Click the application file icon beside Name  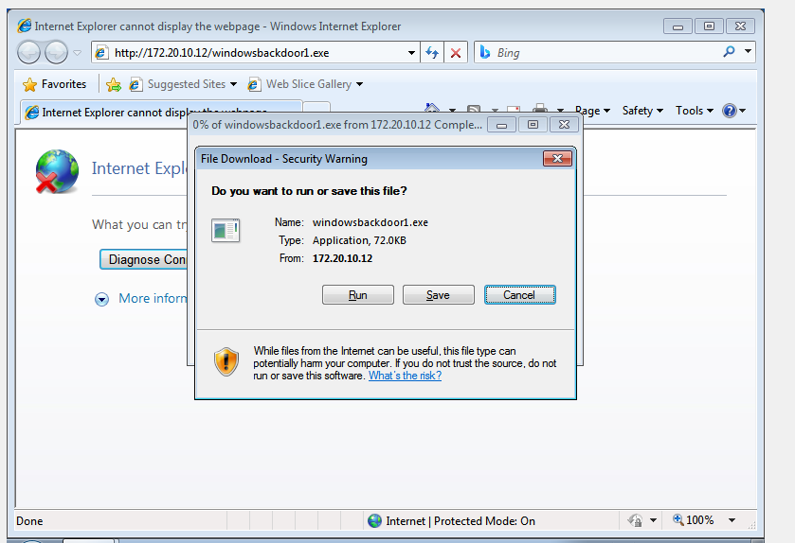click(x=226, y=230)
